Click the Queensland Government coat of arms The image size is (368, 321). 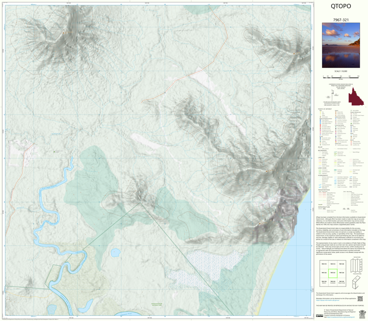[x=362, y=313]
